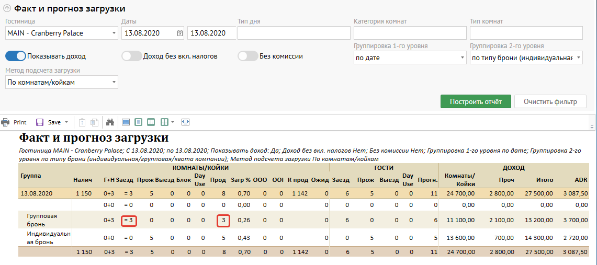Screen dimensions: 597x265
Task: Select the single page view icon
Action: coord(138,122)
